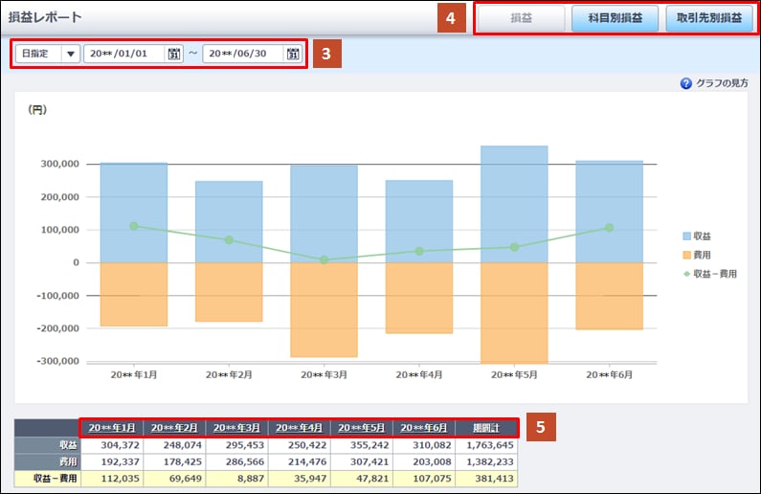Switch to the 取引先別損益 tab
This screenshot has height=494, width=761.
(709, 18)
